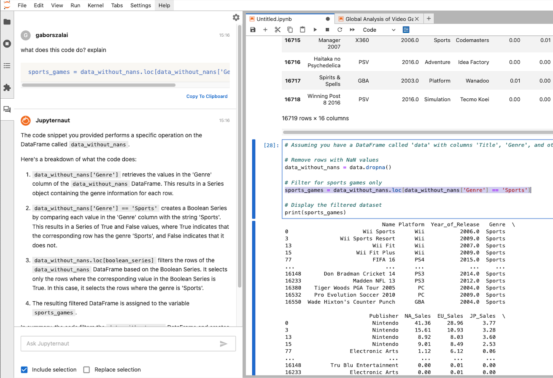Collapse cell 28 output via blue bar
Viewport: 553px width, 378px height.
pyautogui.click(x=254, y=298)
